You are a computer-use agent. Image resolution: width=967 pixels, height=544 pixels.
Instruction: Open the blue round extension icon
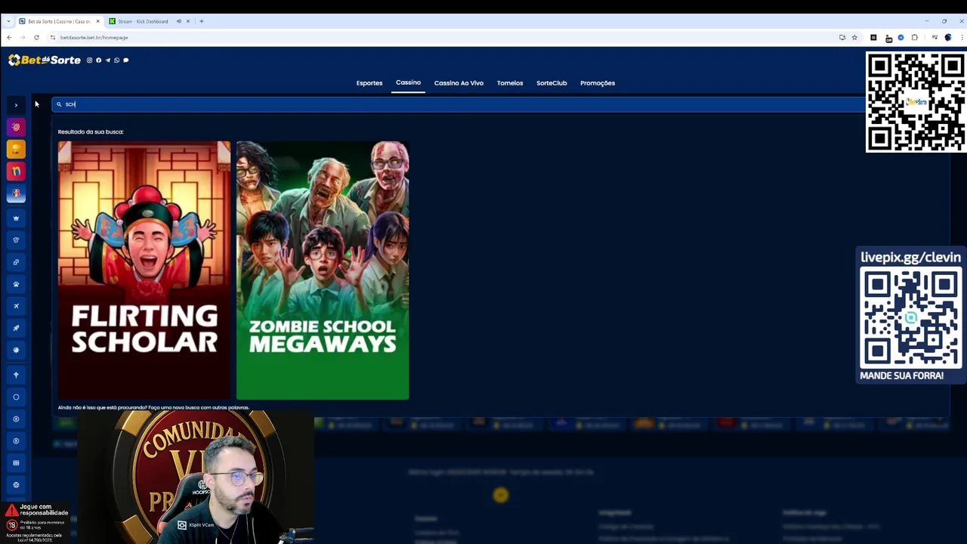(x=901, y=37)
